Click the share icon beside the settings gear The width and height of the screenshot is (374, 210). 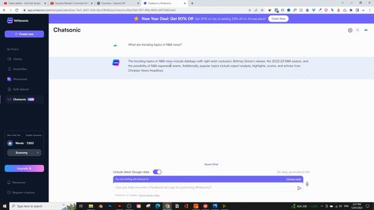pos(358,30)
